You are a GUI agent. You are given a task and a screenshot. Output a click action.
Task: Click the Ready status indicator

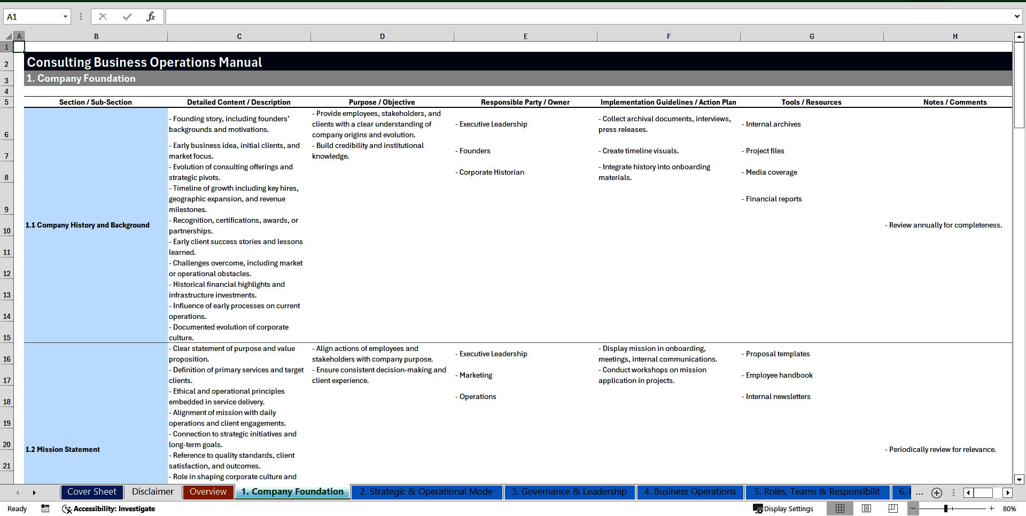17,509
